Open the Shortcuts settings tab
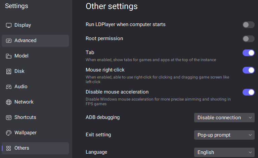The height and width of the screenshot is (158, 258). [x=35, y=118]
